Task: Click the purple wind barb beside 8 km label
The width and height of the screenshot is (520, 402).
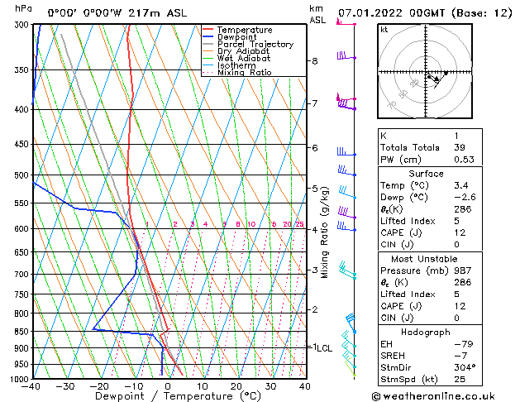Action: point(346,55)
